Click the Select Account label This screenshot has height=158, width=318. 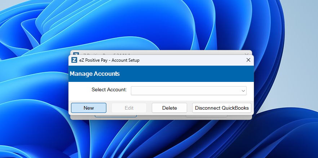click(x=109, y=90)
